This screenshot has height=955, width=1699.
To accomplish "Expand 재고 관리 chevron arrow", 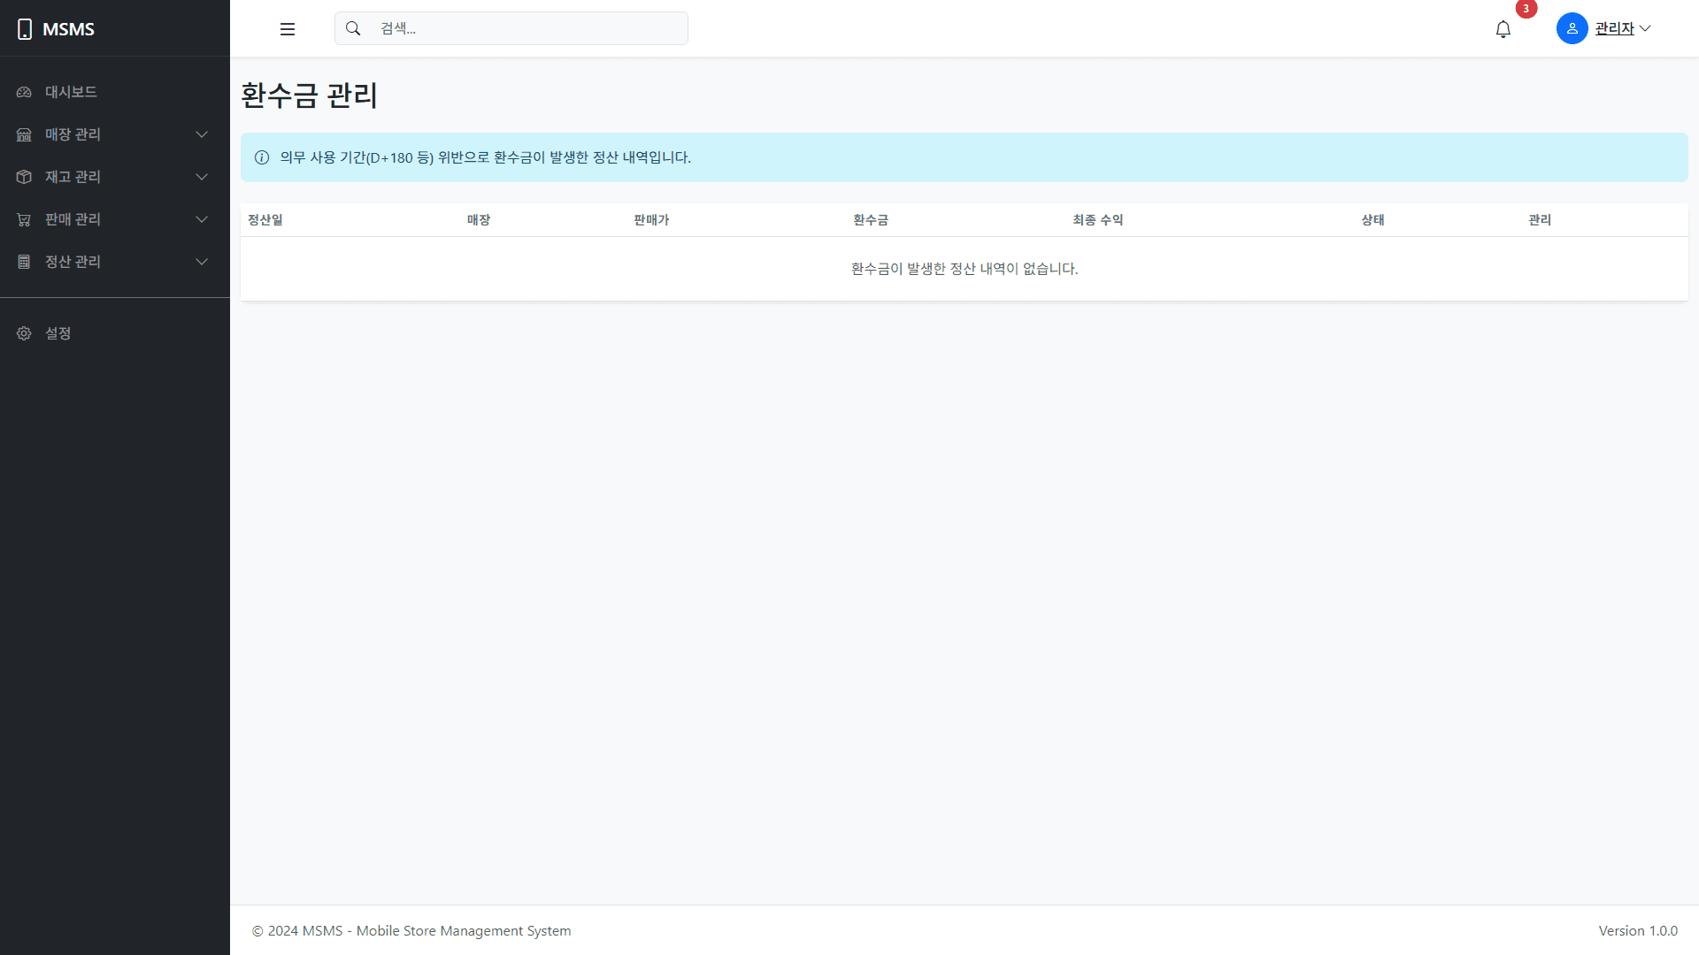I will 202,177.
